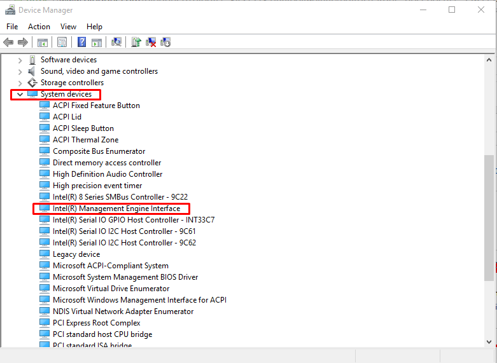
Task: Select High Definition Audio Controller
Action: tap(108, 174)
